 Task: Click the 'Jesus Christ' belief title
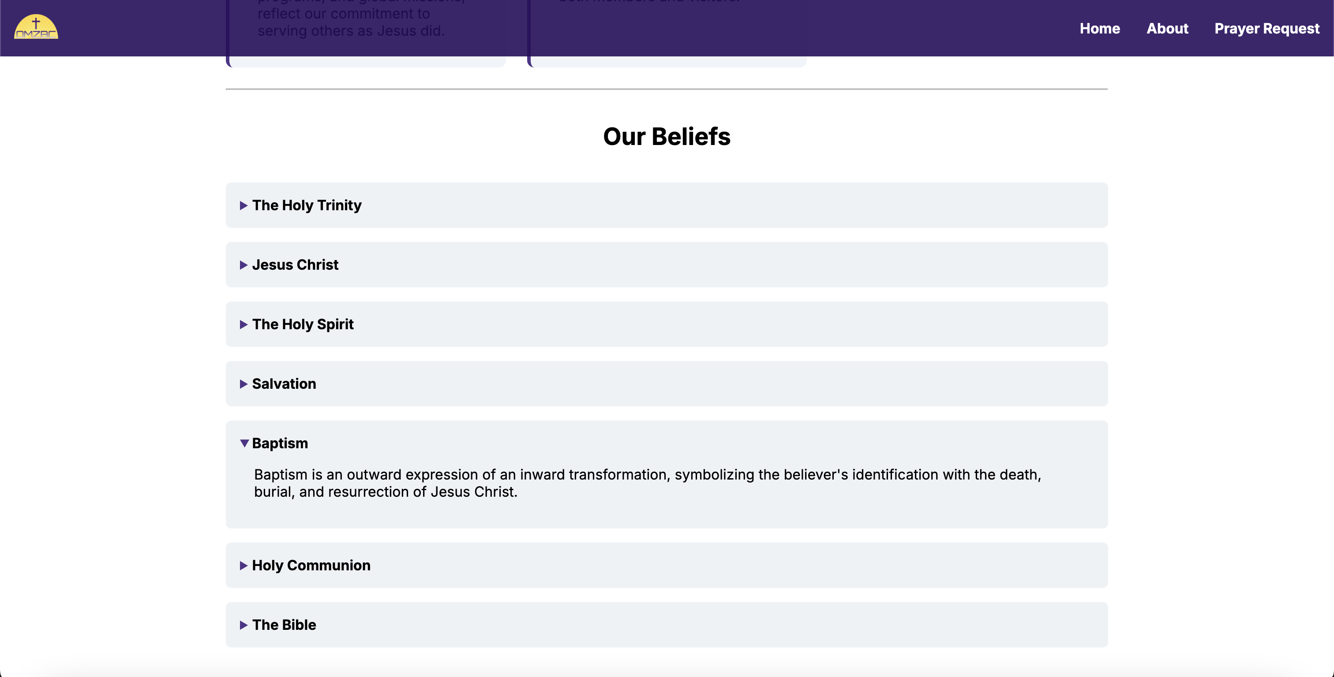pos(295,265)
